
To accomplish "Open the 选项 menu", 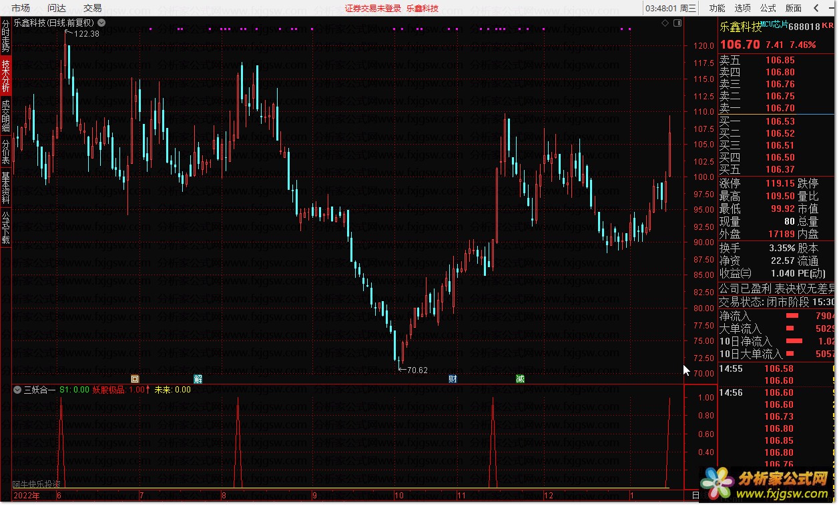I will (x=742, y=8).
